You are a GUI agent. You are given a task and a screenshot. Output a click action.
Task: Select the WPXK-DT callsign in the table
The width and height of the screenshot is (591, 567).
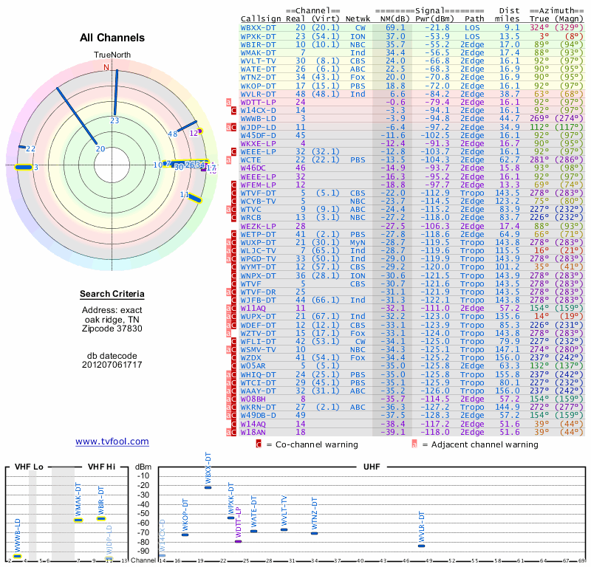pyautogui.click(x=258, y=36)
